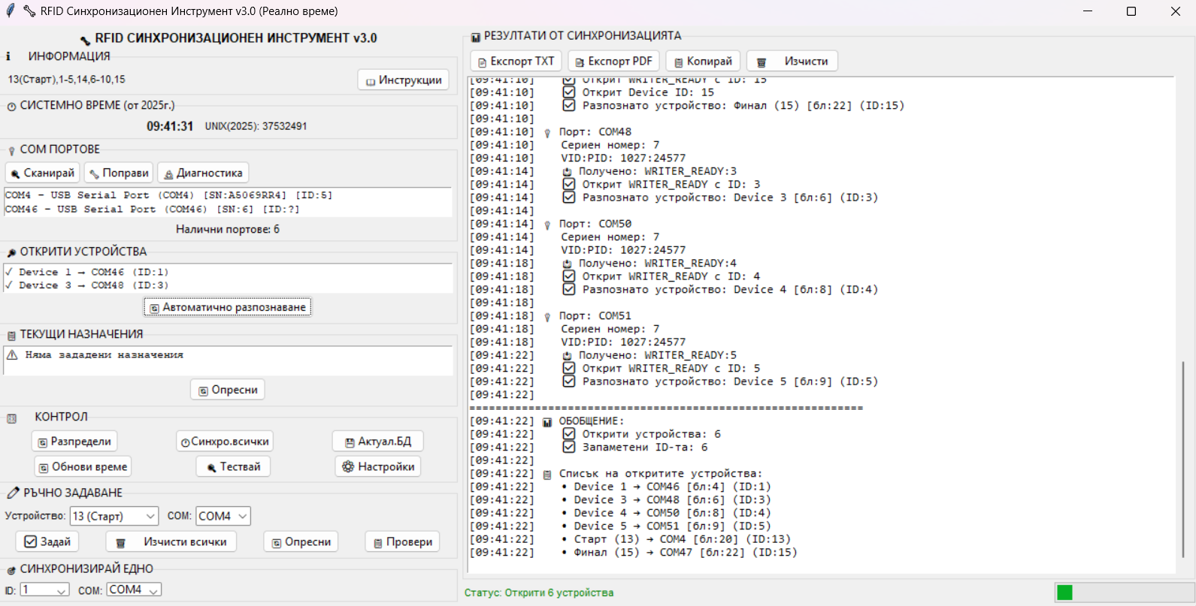Click the Задай checkbox-icon button
Image resolution: width=1196 pixels, height=606 pixels.
[47, 541]
